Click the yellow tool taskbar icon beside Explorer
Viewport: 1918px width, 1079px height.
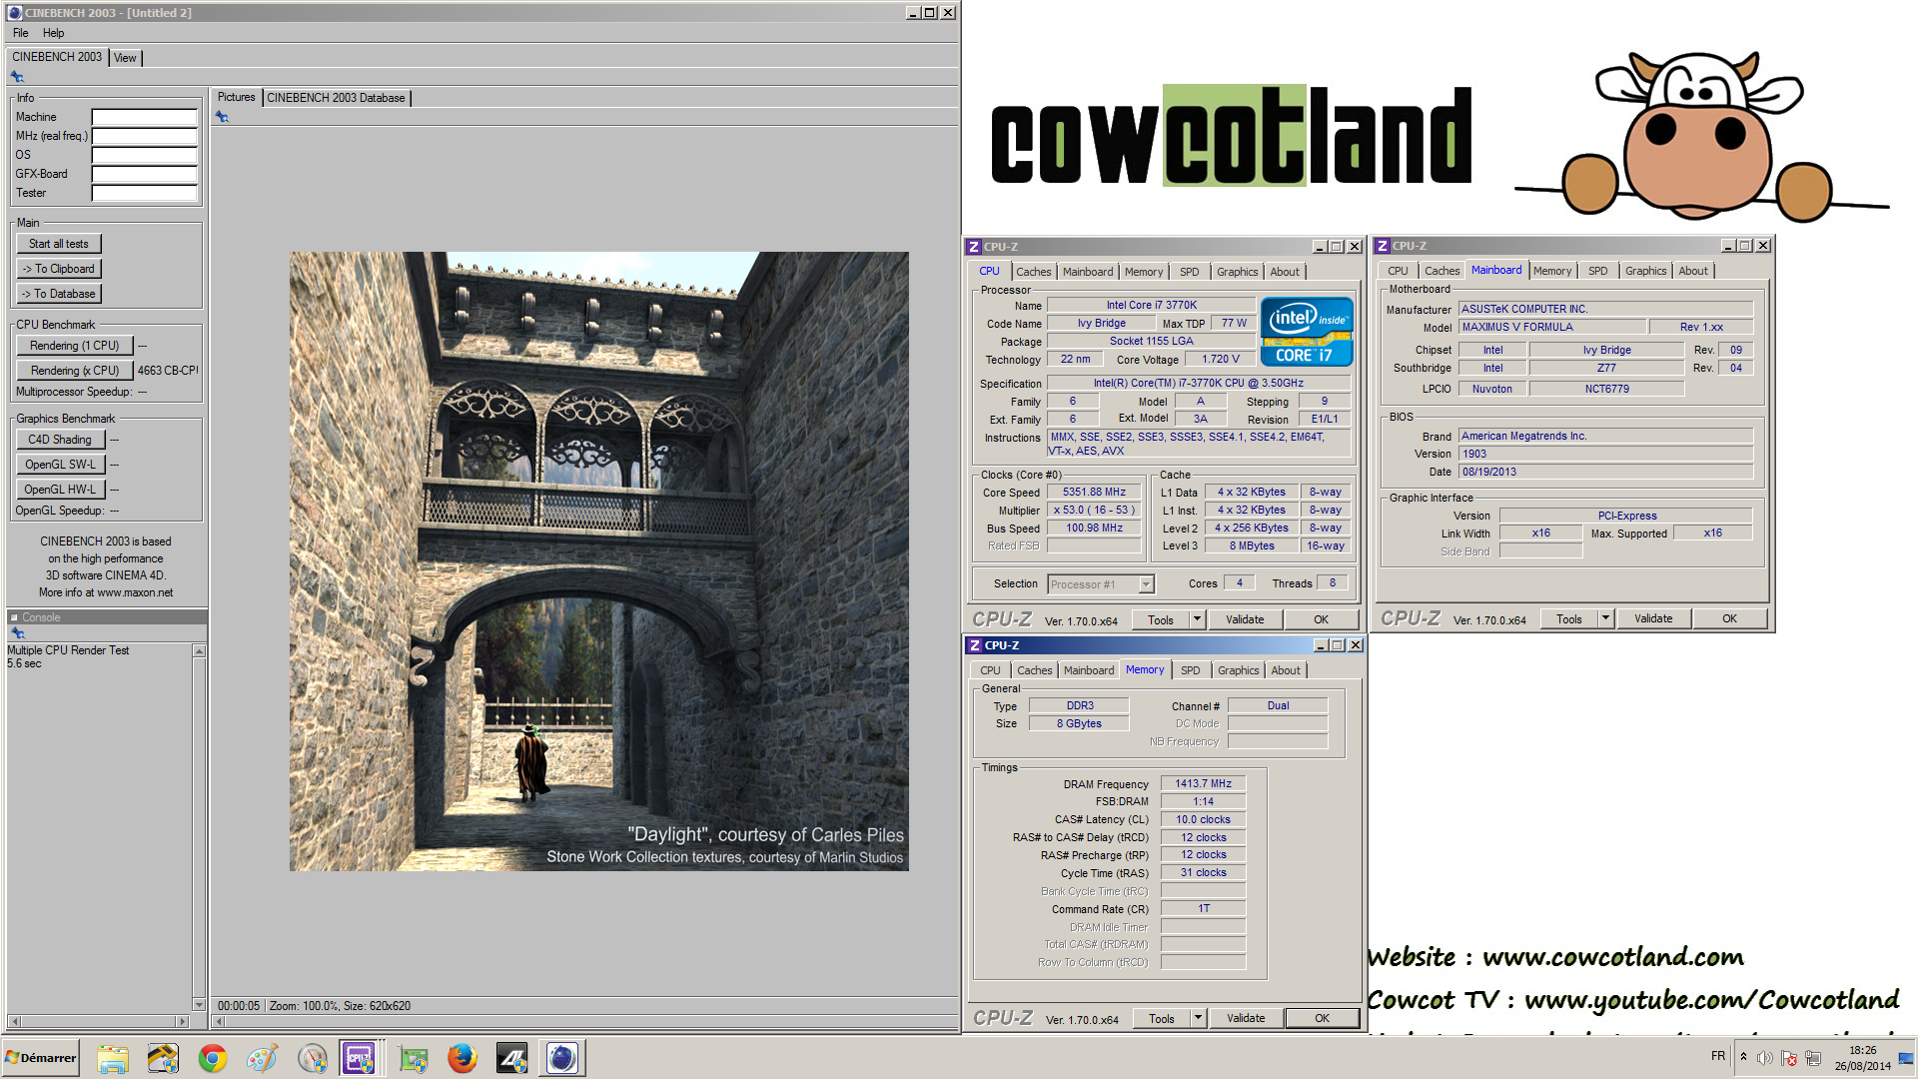(x=163, y=1058)
